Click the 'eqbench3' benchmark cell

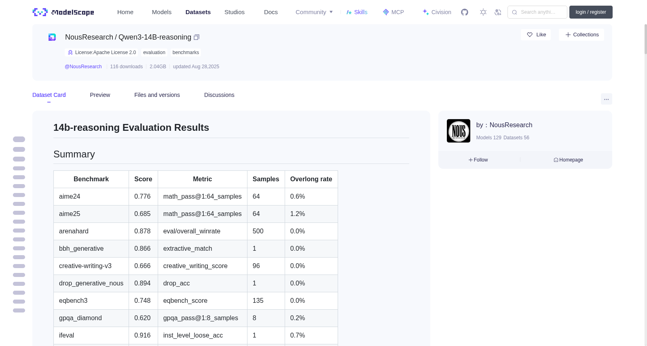click(x=91, y=301)
